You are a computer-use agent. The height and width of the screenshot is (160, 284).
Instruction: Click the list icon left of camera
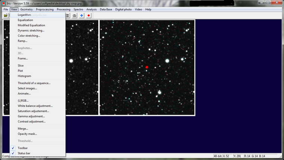(x=68, y=16)
